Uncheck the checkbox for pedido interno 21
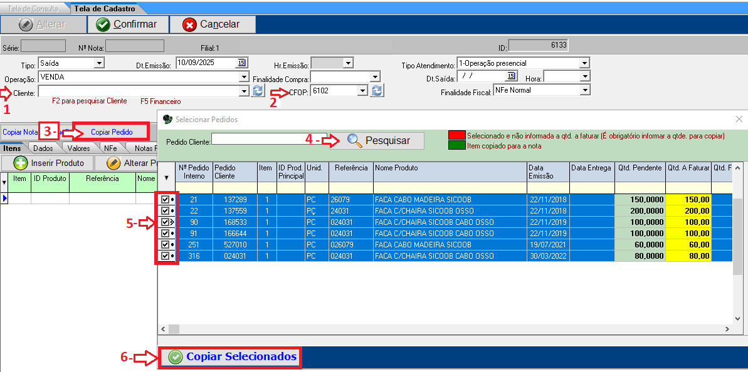 tap(165, 200)
